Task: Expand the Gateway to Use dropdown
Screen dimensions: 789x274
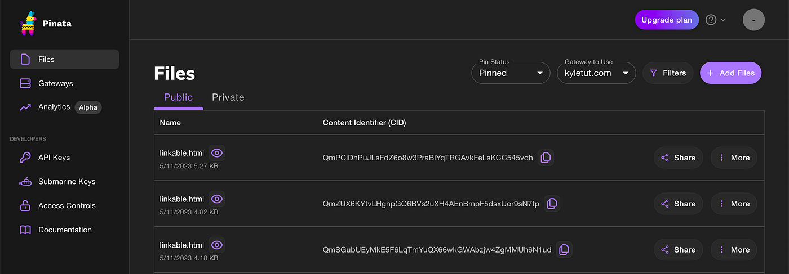Action: (x=596, y=73)
